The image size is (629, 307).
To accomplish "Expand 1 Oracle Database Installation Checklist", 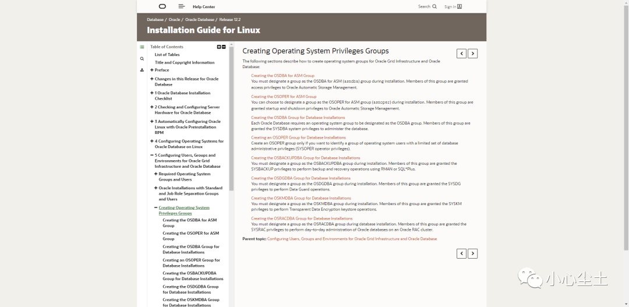I will click(x=151, y=93).
